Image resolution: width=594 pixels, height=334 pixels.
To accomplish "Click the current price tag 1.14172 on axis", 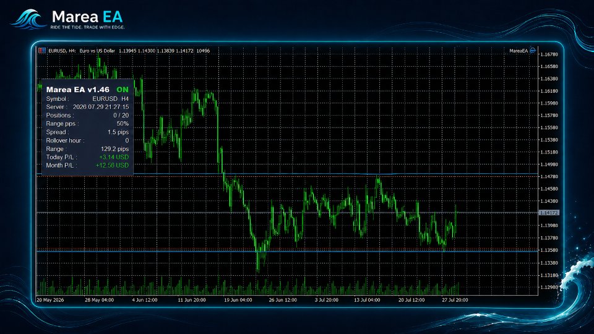I will click(x=549, y=213).
